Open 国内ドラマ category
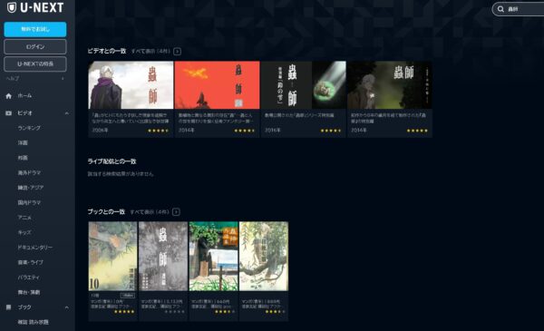This screenshot has height=331, width=544. [29, 202]
